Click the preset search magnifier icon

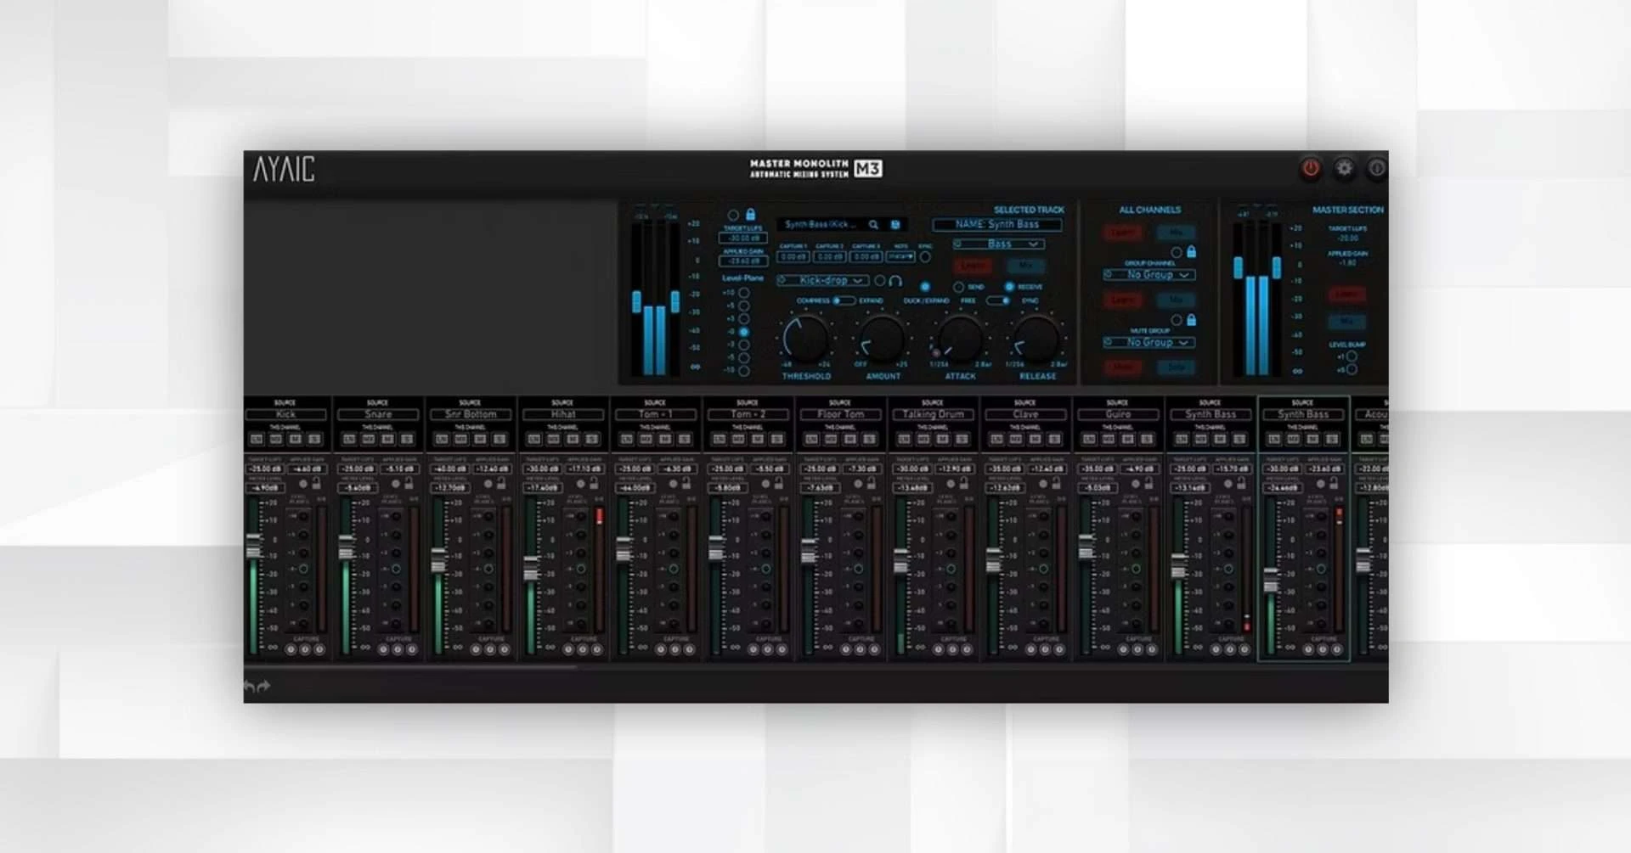pyautogui.click(x=873, y=225)
